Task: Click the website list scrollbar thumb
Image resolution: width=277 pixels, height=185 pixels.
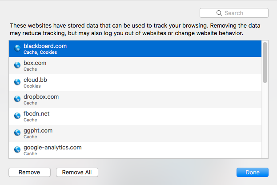Action: tap(265, 62)
